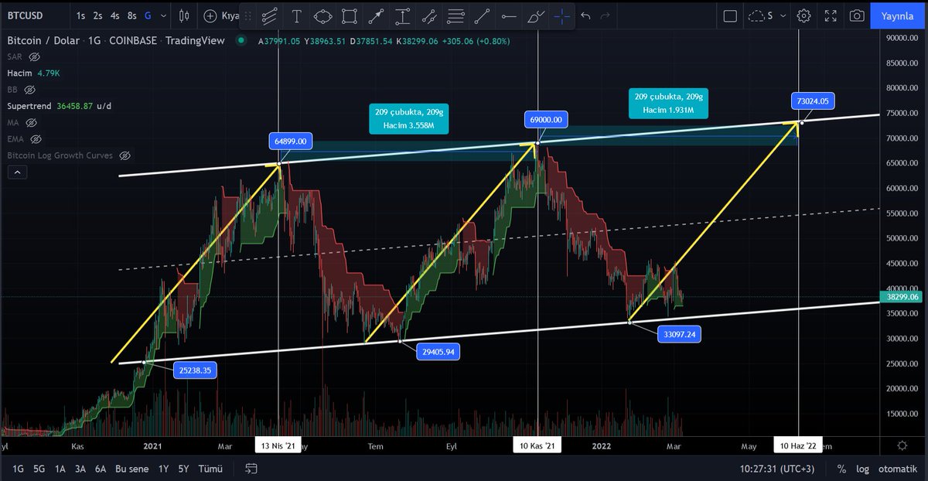Screen dimensions: 928x481
Task: Select the arrow drawing tool
Action: pos(376,15)
